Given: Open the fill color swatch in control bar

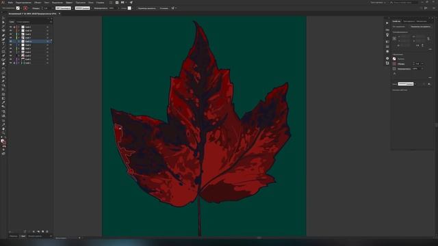Looking at the screenshot, I should [18, 8].
